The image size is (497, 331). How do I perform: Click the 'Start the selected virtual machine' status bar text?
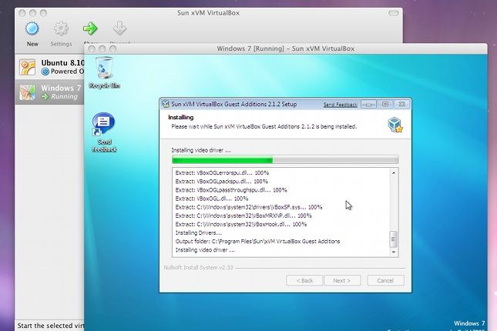coord(50,326)
